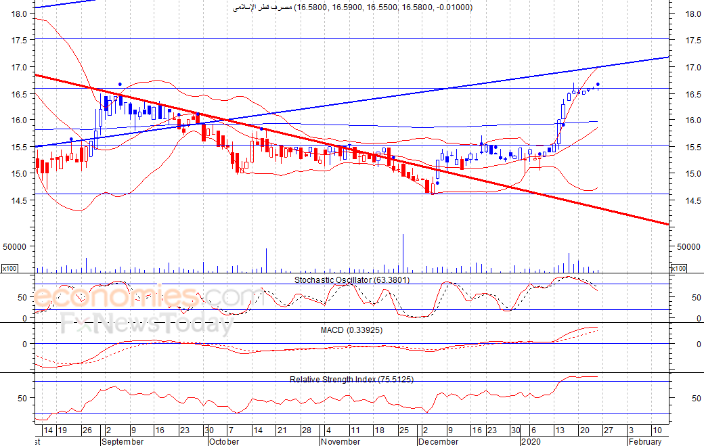The height and width of the screenshot is (446, 704).
Task: Click 17.0 on the left price axis
Action: [20, 67]
